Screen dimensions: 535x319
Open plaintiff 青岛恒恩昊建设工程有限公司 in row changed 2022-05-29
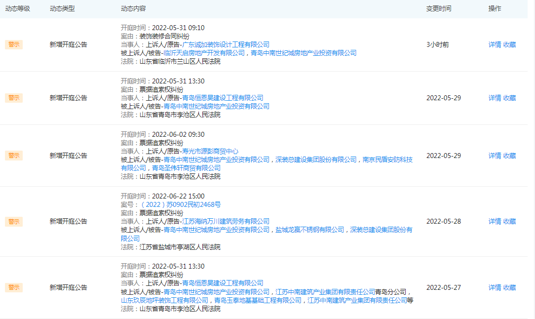pyautogui.click(x=223, y=98)
